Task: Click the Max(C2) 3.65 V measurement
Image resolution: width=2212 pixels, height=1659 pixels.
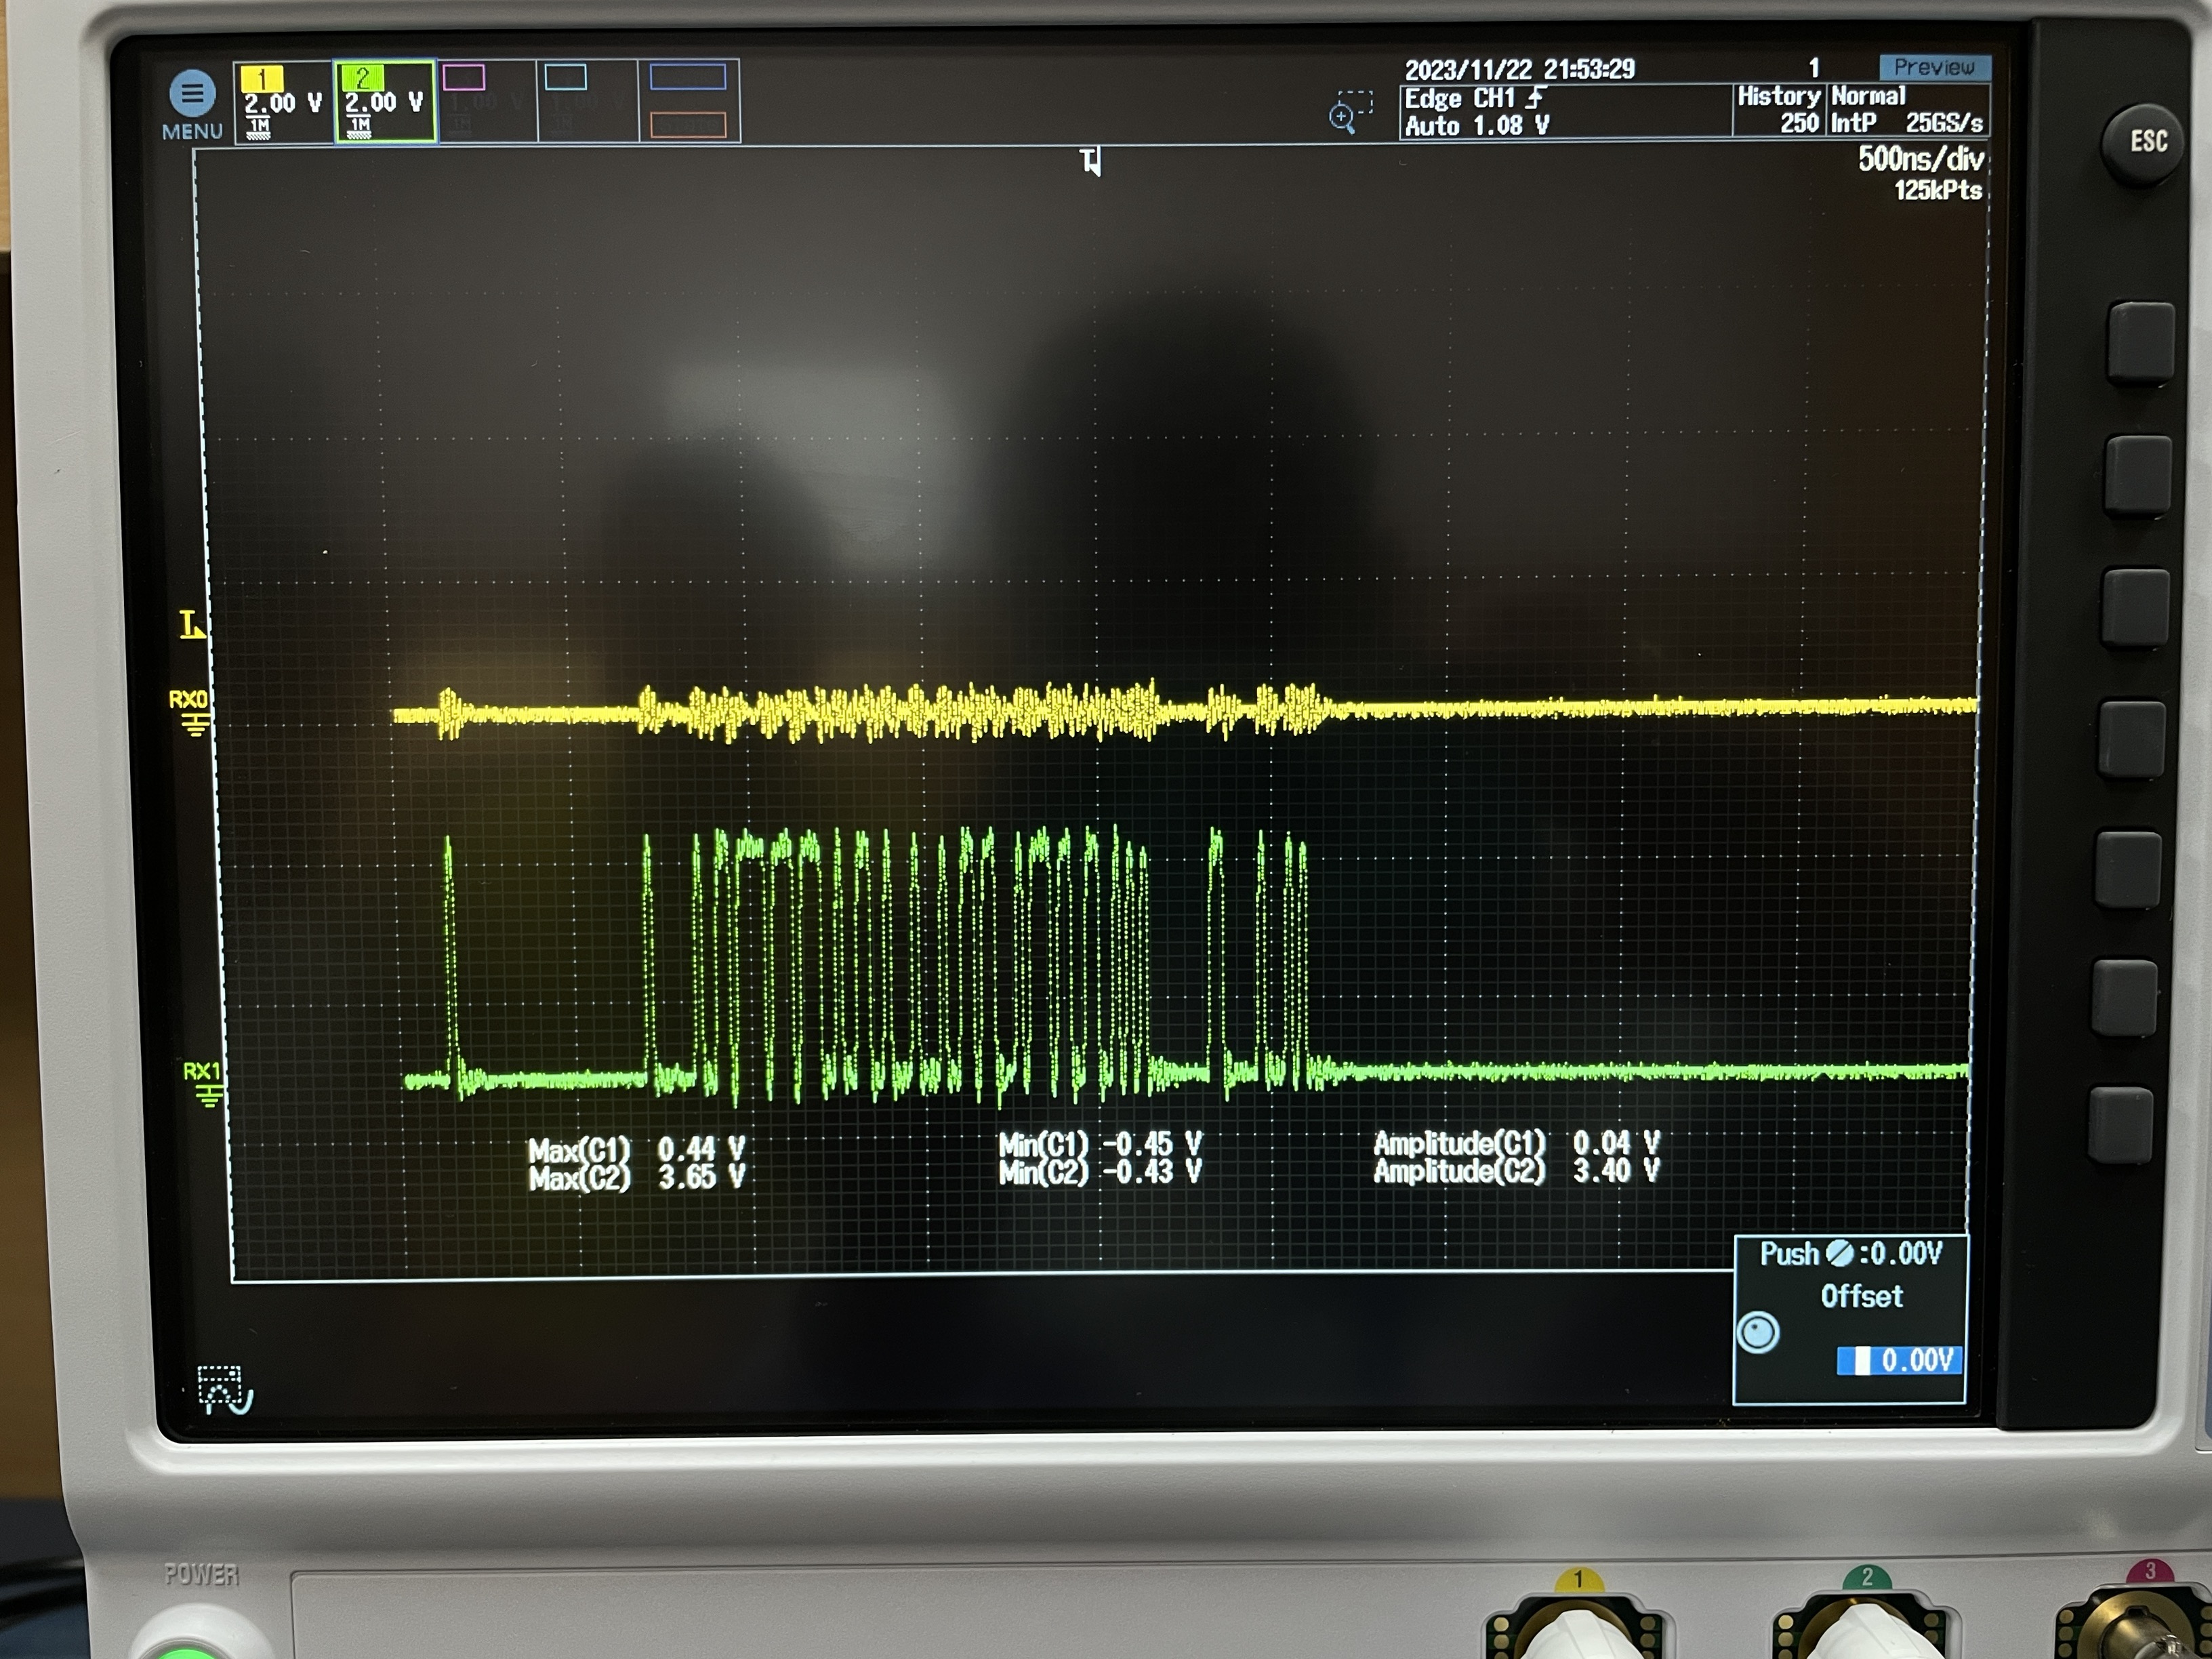Action: pyautogui.click(x=637, y=1178)
